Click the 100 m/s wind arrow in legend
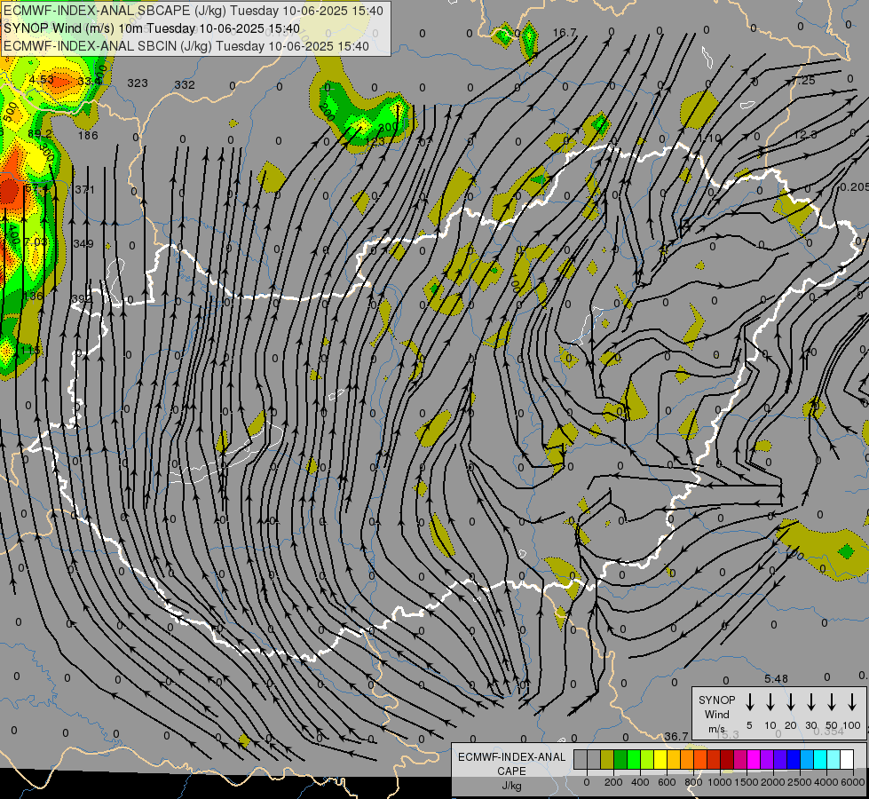Viewport: 869px width, 799px height. tap(852, 701)
